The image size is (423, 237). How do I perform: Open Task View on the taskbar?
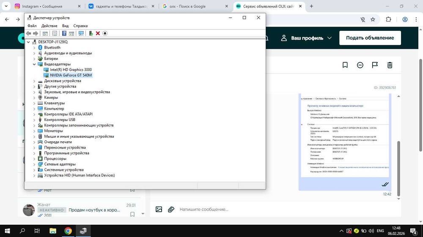[x=37, y=231]
